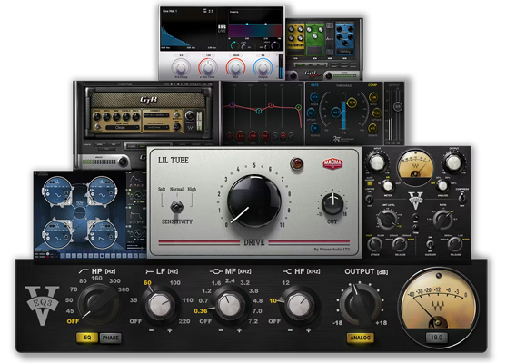The width and height of the screenshot is (516, 363).
Task: Click the top-left blue circular module
Action: tap(57, 191)
